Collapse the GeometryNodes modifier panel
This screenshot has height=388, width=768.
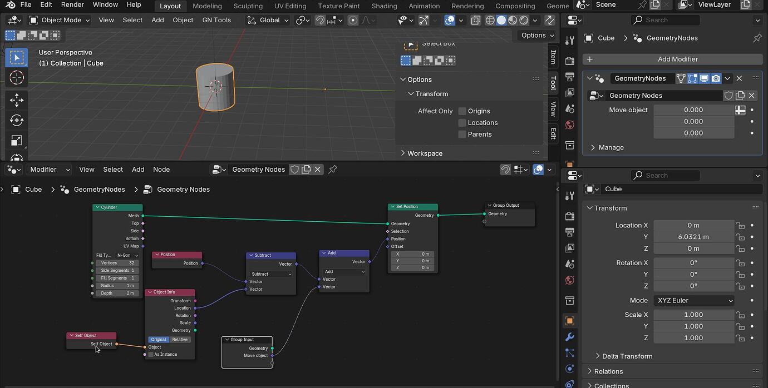click(x=589, y=78)
